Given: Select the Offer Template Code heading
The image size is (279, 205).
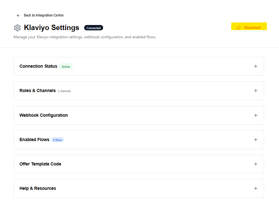Looking at the screenshot, I should pos(40,164).
